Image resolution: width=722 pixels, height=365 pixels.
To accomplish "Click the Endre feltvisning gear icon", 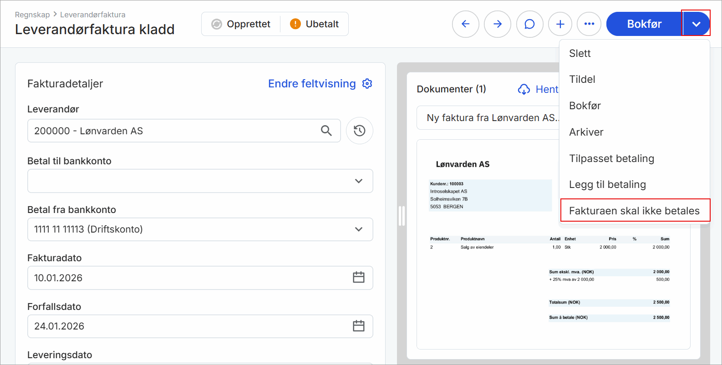I will pyautogui.click(x=367, y=84).
